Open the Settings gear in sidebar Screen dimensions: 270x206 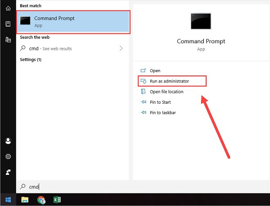pyautogui.click(x=8, y=156)
